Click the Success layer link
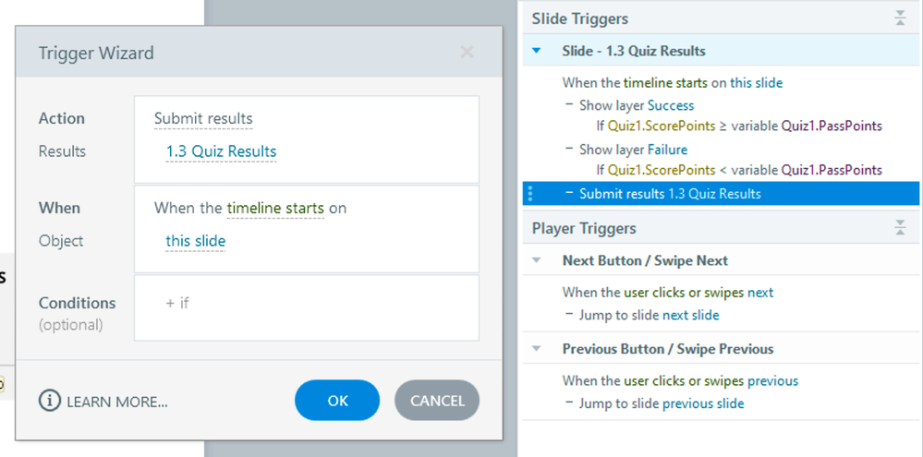The image size is (923, 457). (671, 105)
